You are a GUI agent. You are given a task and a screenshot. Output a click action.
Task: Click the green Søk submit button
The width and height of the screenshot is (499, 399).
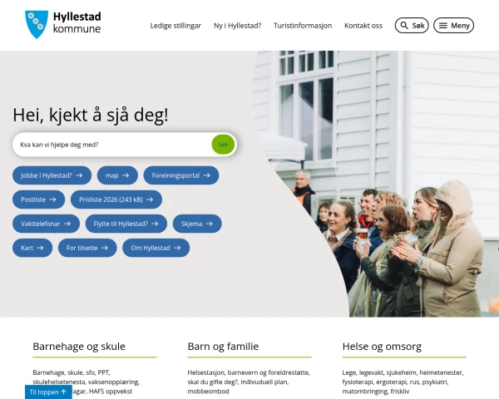pyautogui.click(x=223, y=145)
